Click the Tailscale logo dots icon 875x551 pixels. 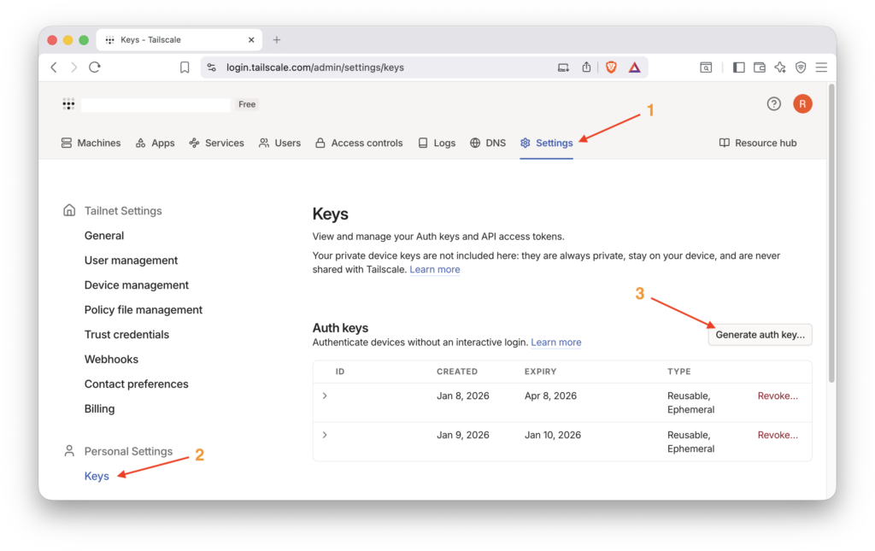pos(68,104)
